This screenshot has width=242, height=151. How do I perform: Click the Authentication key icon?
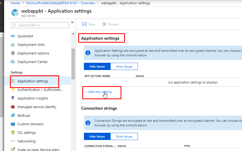click(x=13, y=90)
